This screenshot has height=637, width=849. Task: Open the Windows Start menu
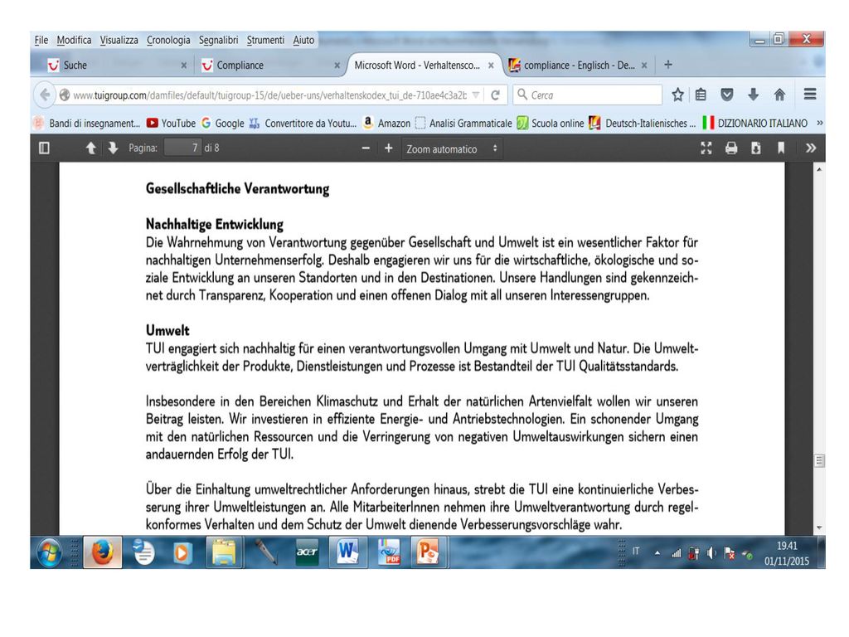click(x=49, y=553)
